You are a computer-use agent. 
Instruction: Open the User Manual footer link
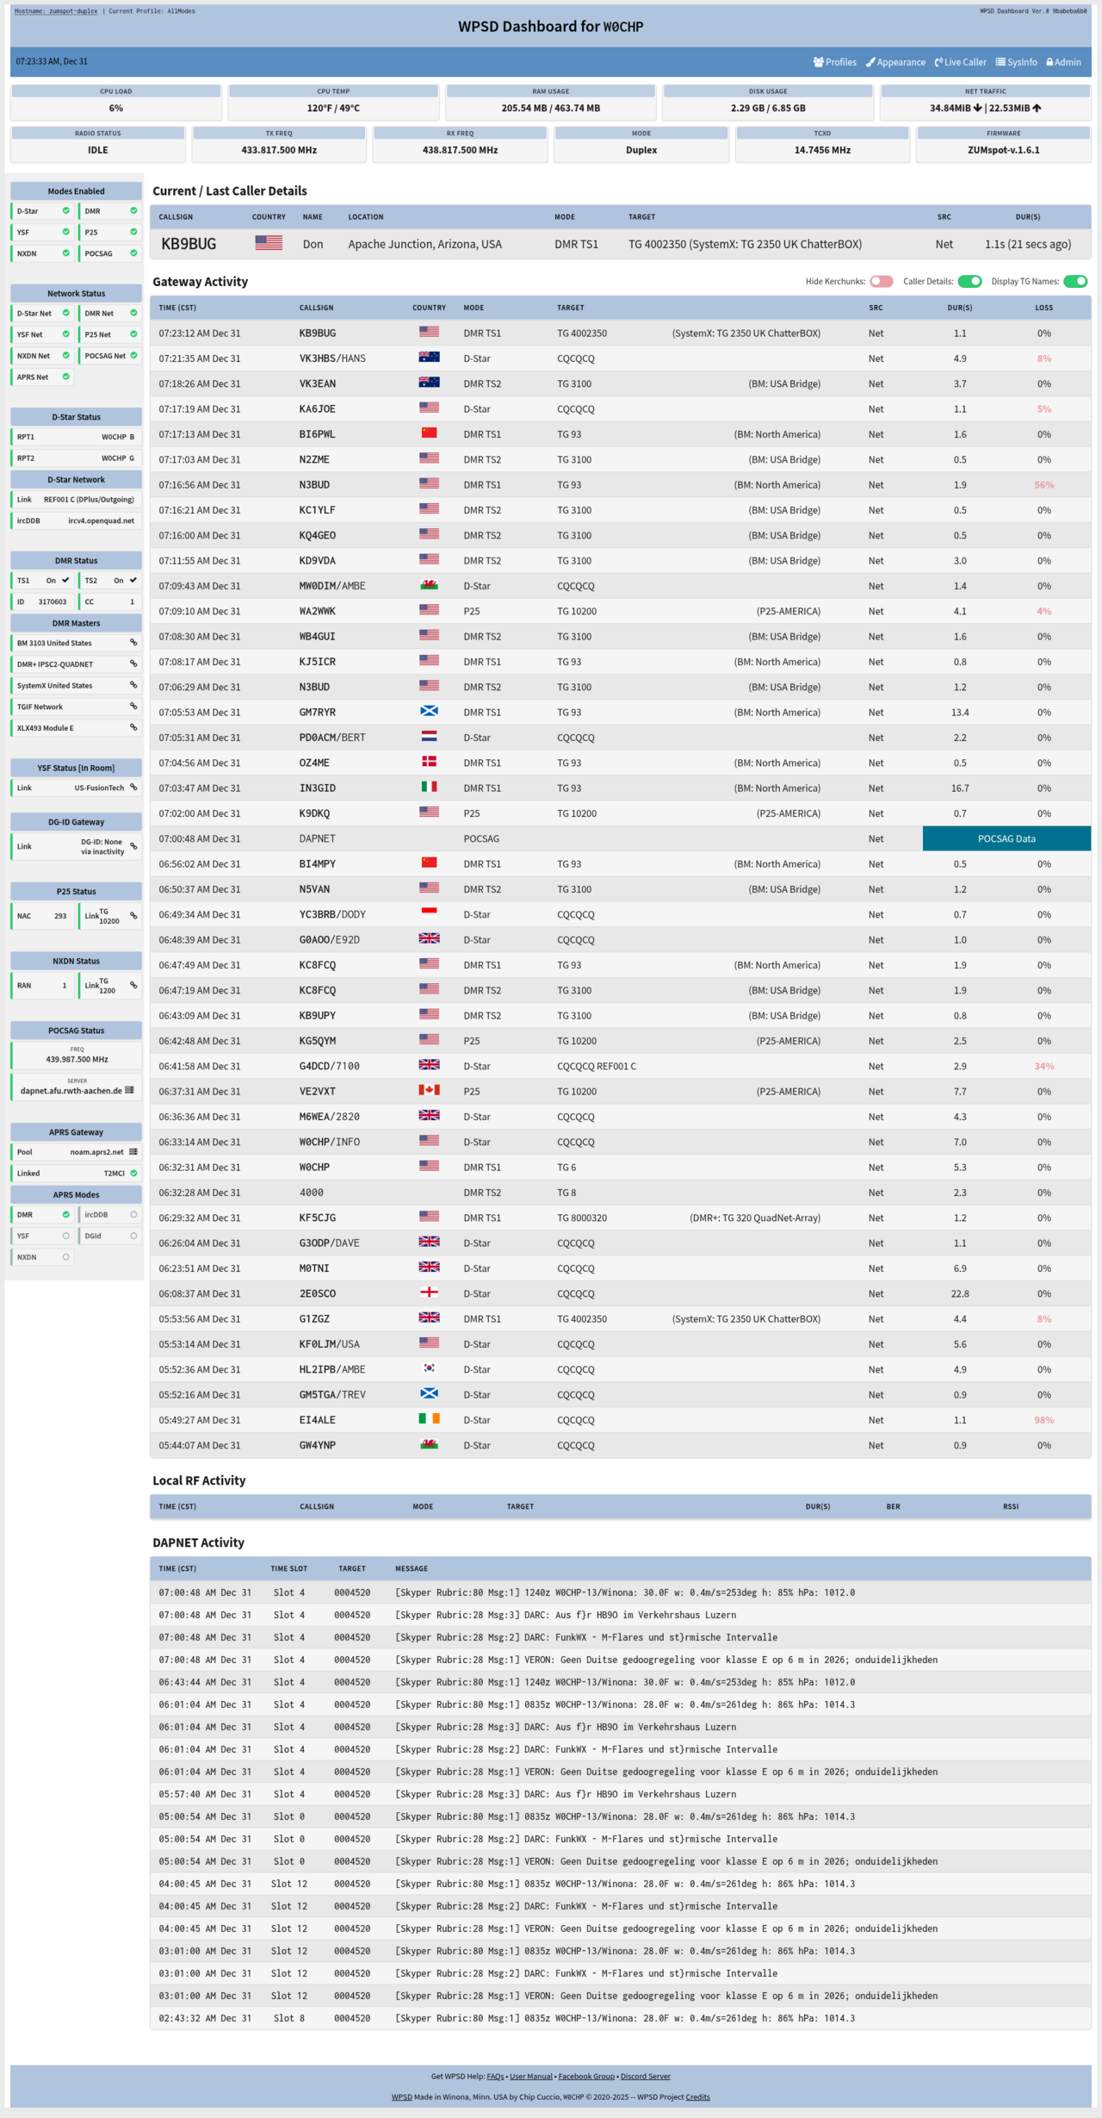pyautogui.click(x=531, y=2077)
